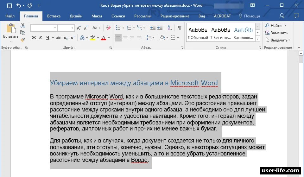304x177 pixels.
Task: Click the vertical scrollbar up arrow
Action: tap(301, 53)
